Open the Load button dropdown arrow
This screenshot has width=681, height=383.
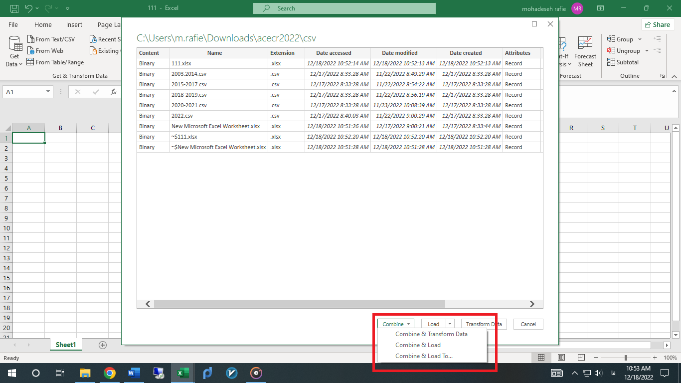click(450, 324)
